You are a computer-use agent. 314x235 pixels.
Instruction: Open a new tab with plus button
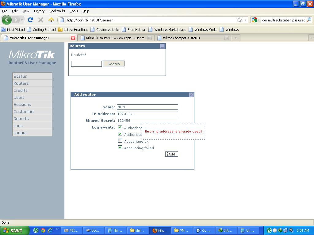pyautogui.click(x=236, y=38)
